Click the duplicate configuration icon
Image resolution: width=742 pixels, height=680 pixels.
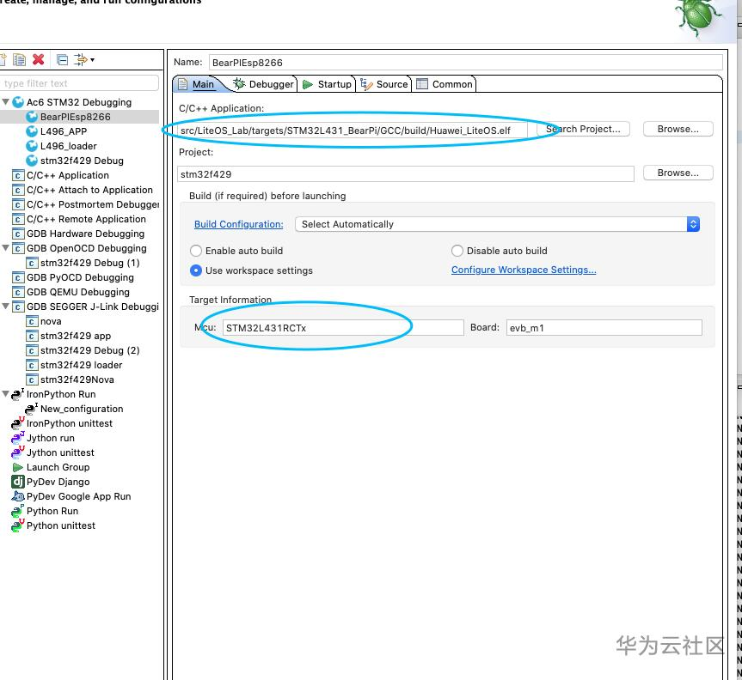tap(20, 60)
